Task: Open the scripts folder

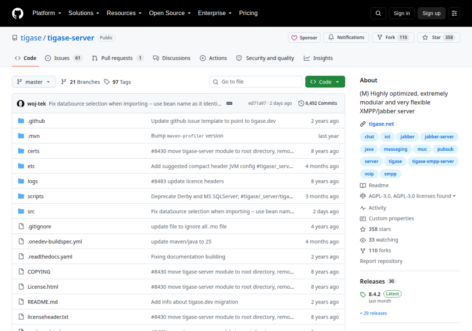Action: [35, 196]
